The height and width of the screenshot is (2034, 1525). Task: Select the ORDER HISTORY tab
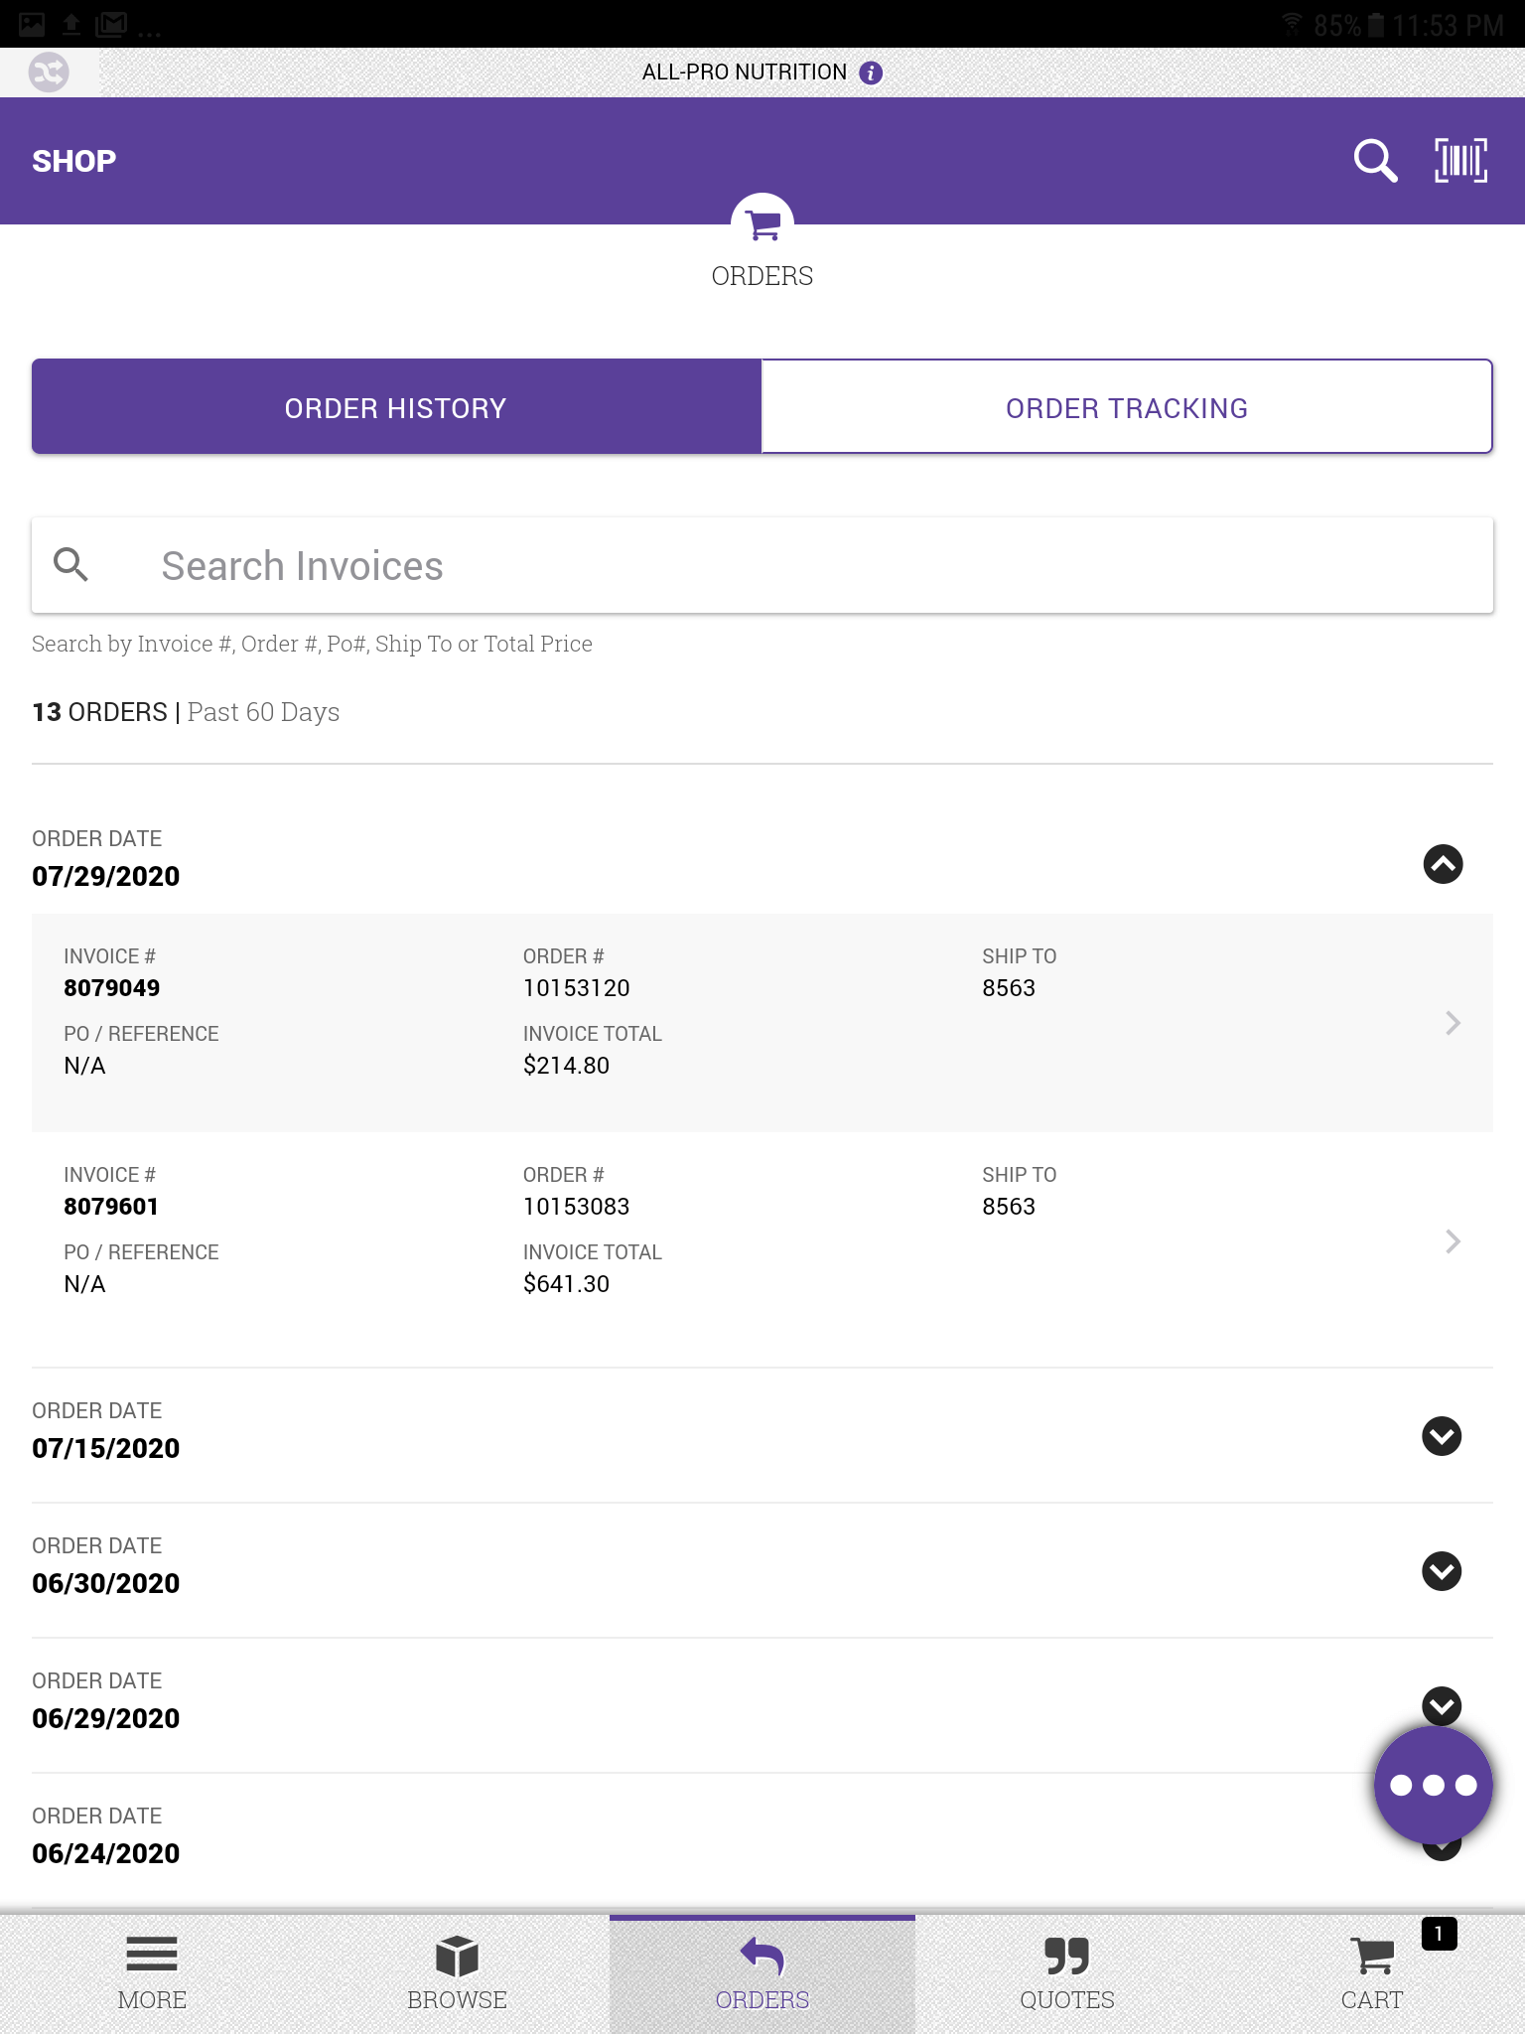(x=395, y=406)
